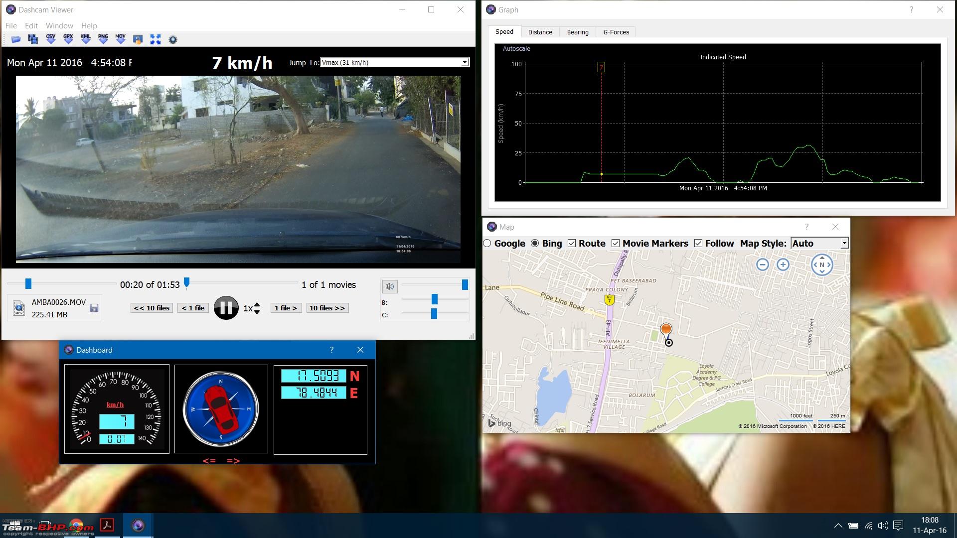Click the compass gauge in Dashboard
Image resolution: width=957 pixels, height=538 pixels.
pyautogui.click(x=221, y=409)
